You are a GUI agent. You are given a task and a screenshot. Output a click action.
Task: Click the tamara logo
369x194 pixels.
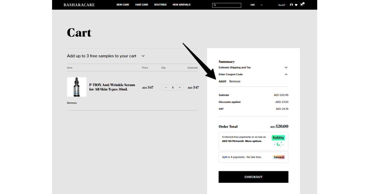[x=279, y=157]
